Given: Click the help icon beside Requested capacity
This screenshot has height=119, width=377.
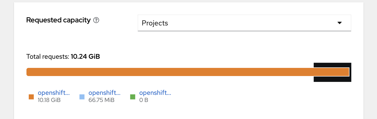Looking at the screenshot, I should coord(96,20).
